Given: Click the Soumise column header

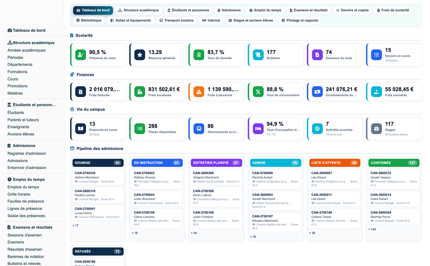Looking at the screenshot, I should (98, 163).
